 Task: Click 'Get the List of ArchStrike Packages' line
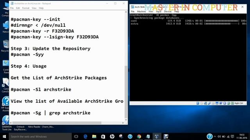click(x=59, y=78)
